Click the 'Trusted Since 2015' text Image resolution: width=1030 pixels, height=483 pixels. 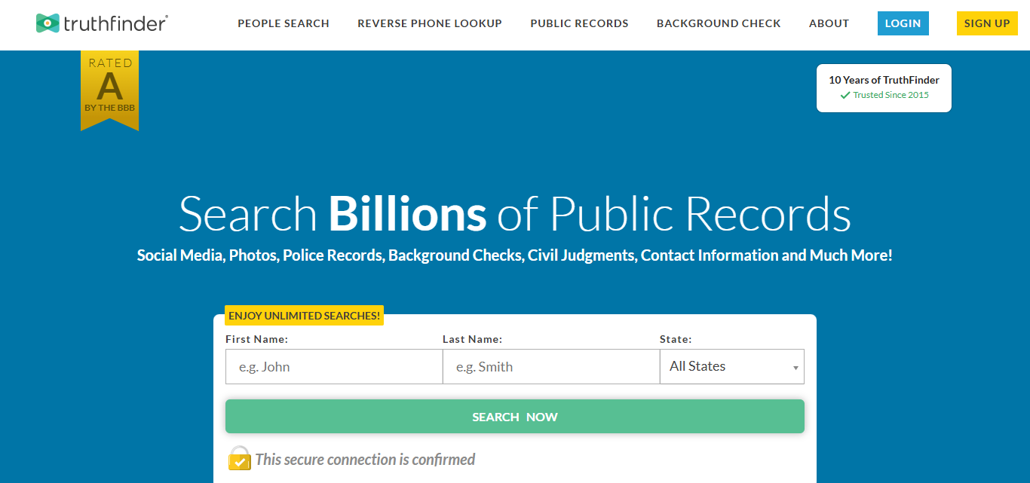coord(891,95)
